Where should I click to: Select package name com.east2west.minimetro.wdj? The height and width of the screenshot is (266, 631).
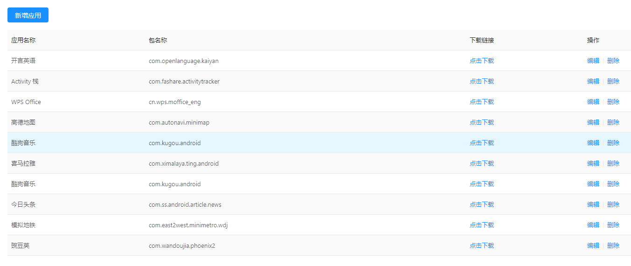point(188,225)
